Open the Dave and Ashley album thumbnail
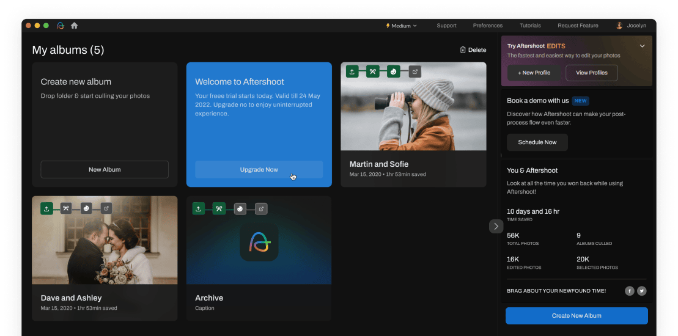 [105, 240]
